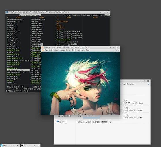Click the search magnifier in Explorer window
Viewport: 161px width, 147px height.
(149, 84)
